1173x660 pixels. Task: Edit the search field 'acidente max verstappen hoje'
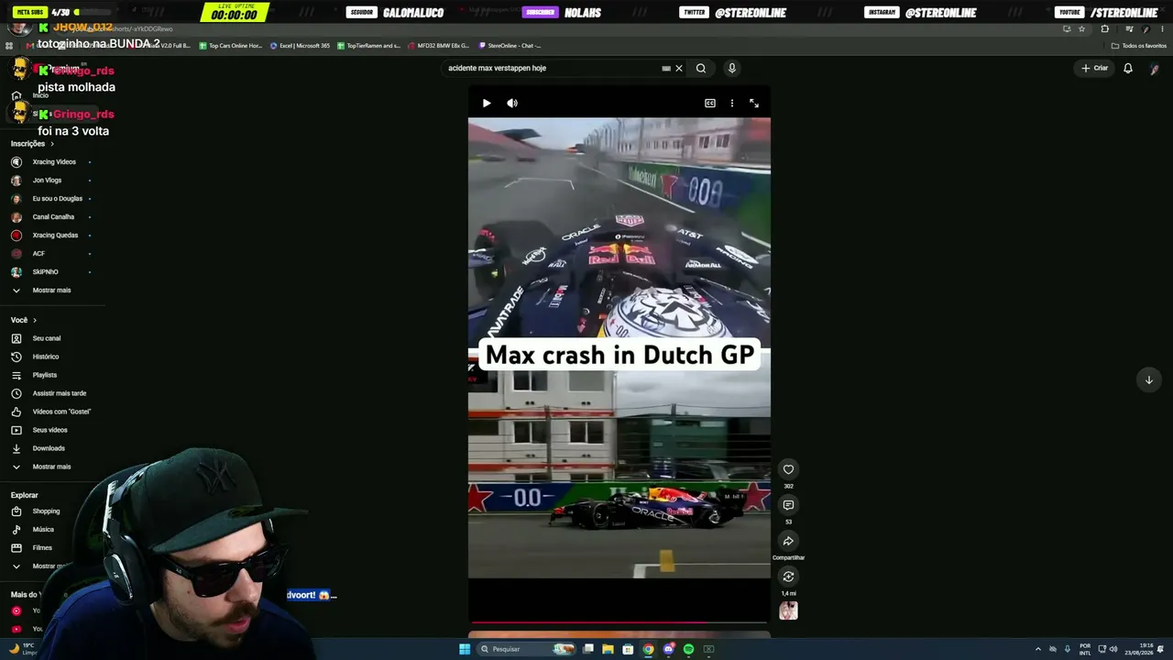pos(550,68)
